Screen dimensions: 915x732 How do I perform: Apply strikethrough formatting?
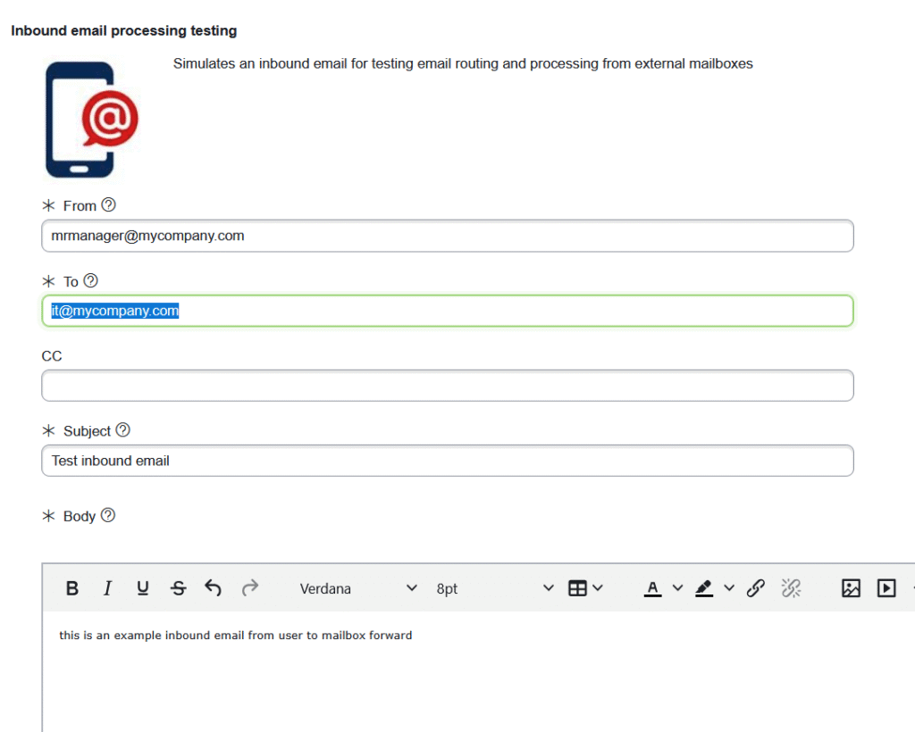tap(179, 588)
